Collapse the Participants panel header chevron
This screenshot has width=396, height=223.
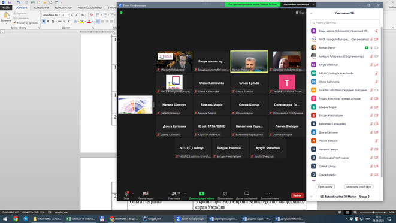(x=311, y=13)
